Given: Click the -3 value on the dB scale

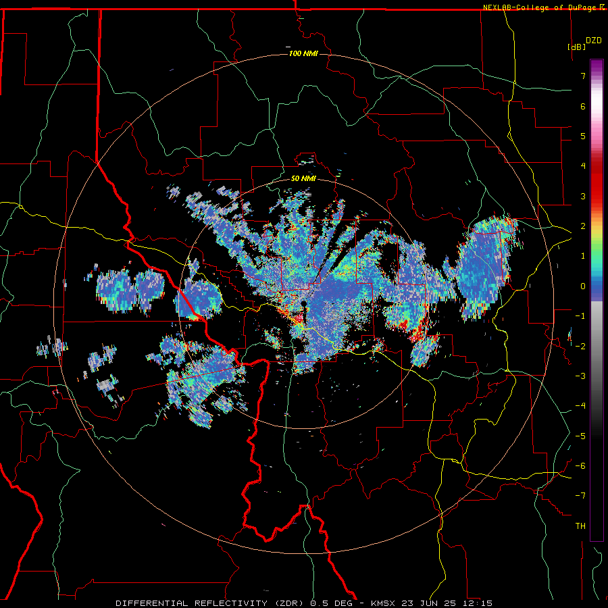Looking at the screenshot, I should click(580, 376).
